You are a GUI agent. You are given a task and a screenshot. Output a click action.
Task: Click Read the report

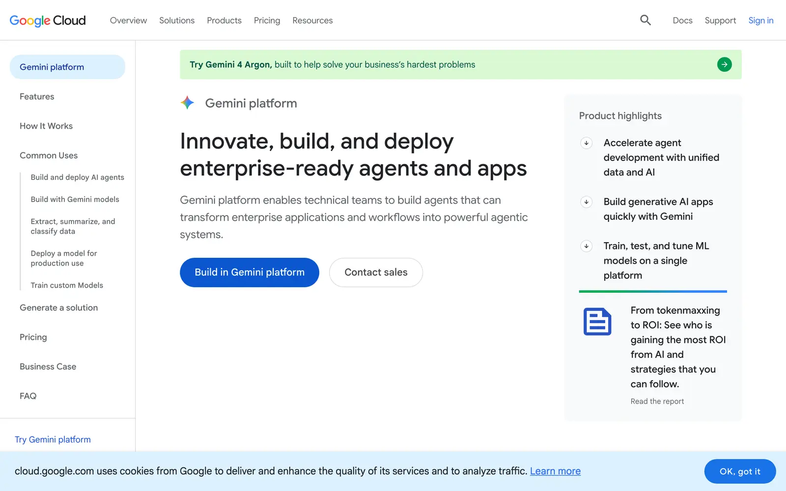pyautogui.click(x=657, y=401)
